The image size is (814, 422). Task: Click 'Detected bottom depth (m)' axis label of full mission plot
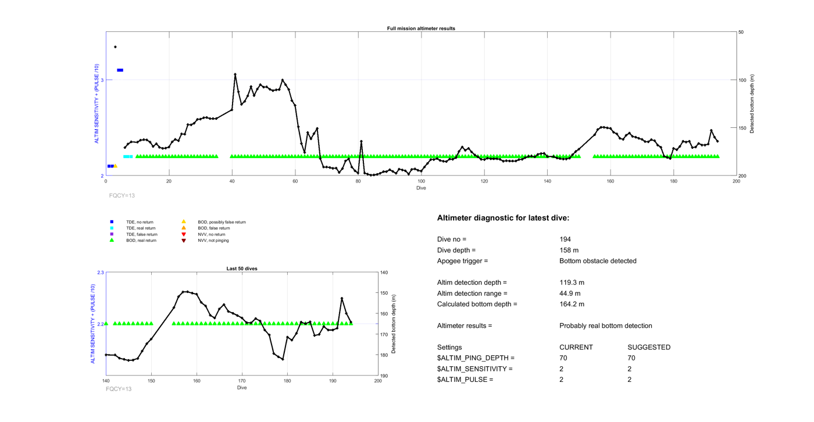tap(752, 104)
